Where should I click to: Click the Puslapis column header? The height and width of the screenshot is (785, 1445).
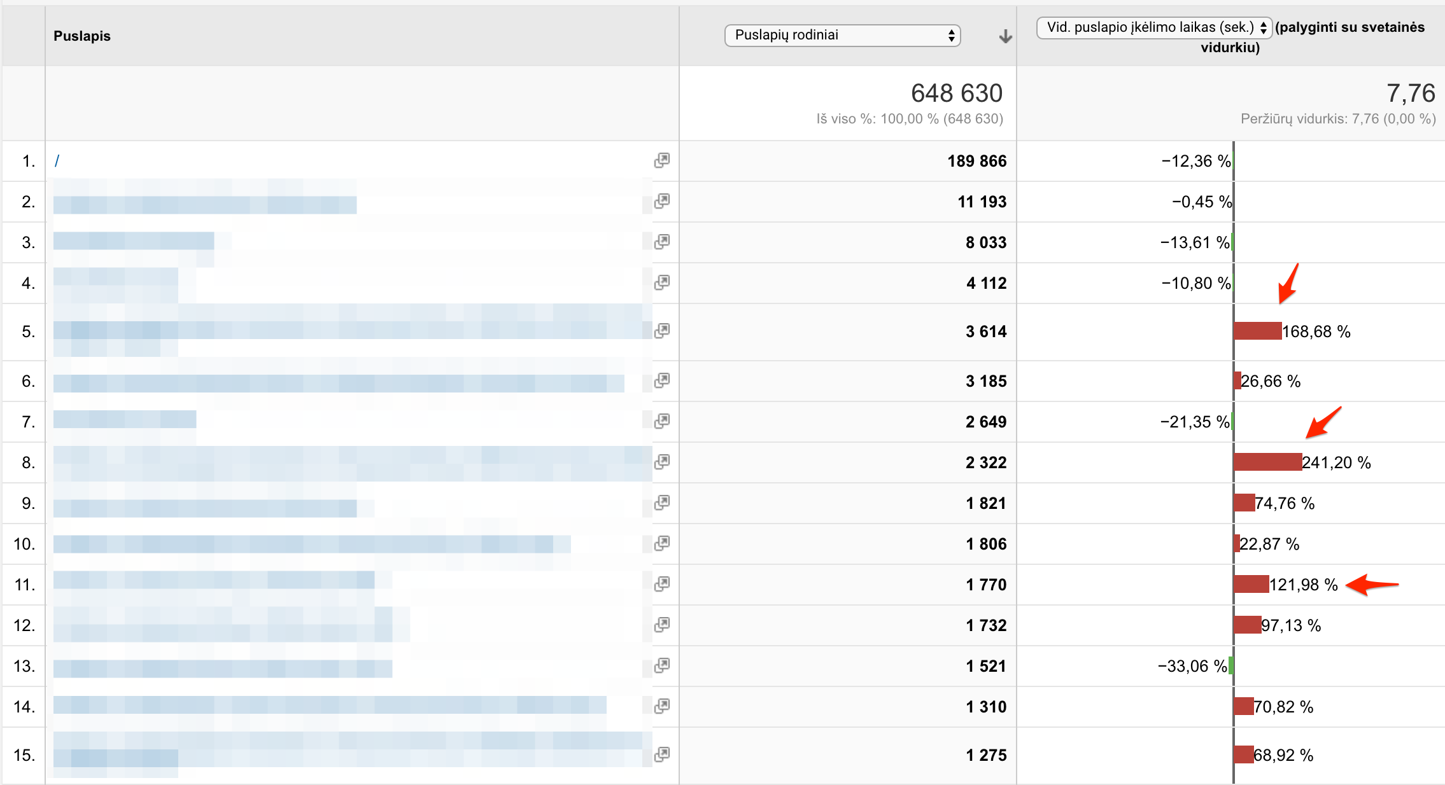[82, 36]
